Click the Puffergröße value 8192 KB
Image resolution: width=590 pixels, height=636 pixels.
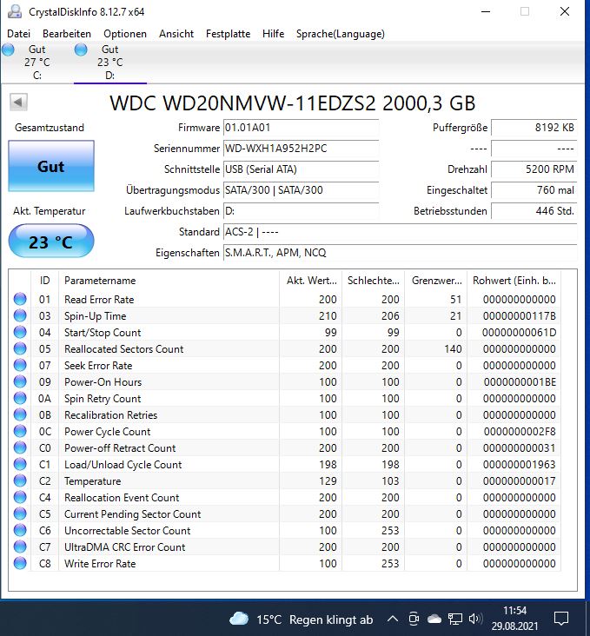[534, 128]
